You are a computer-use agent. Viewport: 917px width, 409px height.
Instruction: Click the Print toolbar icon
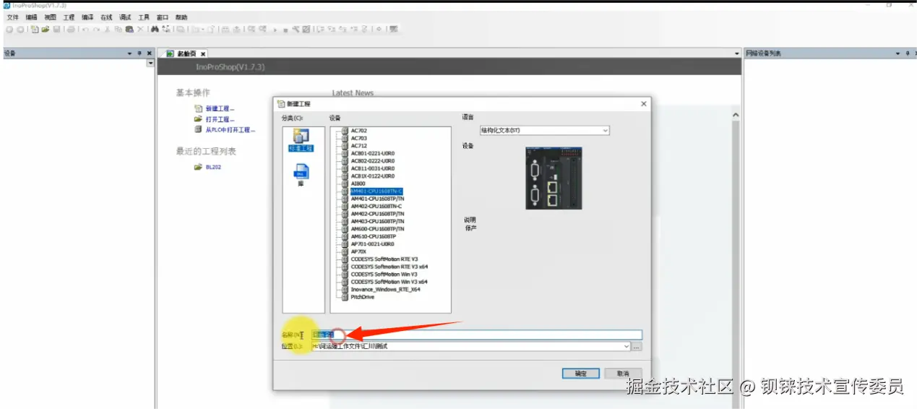point(71,29)
